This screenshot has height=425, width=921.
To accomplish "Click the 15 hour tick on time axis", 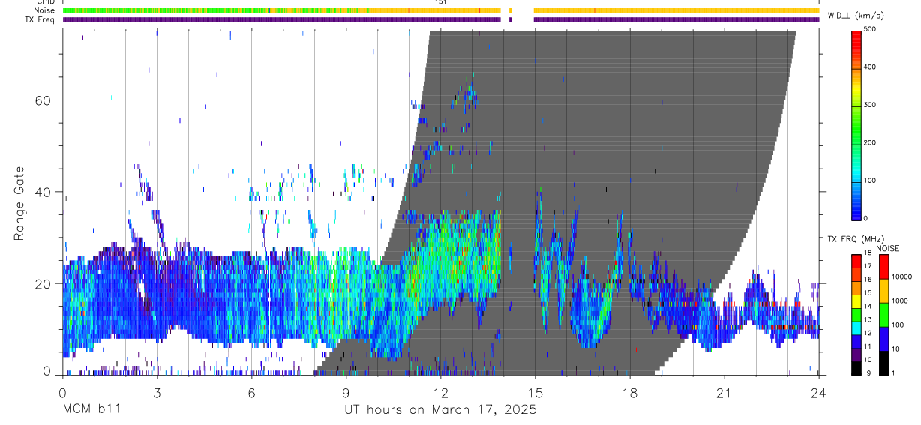I will 535,393.
